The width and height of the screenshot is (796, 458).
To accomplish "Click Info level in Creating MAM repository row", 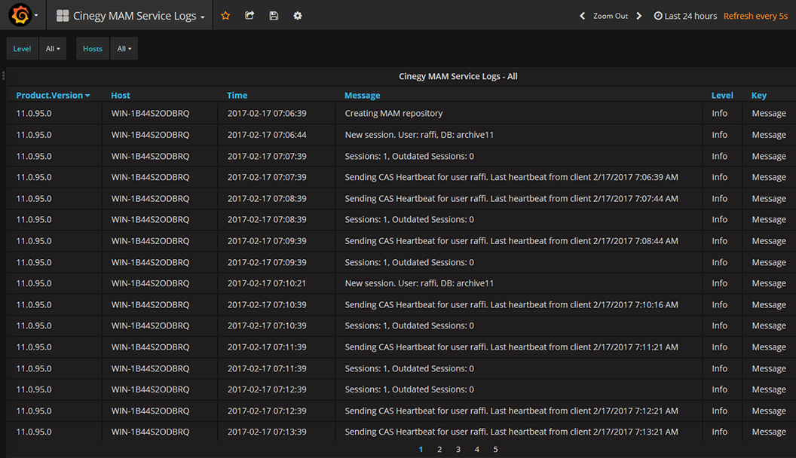I will [x=719, y=113].
